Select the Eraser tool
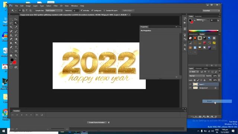This screenshot has width=238, height=134. point(11,39)
